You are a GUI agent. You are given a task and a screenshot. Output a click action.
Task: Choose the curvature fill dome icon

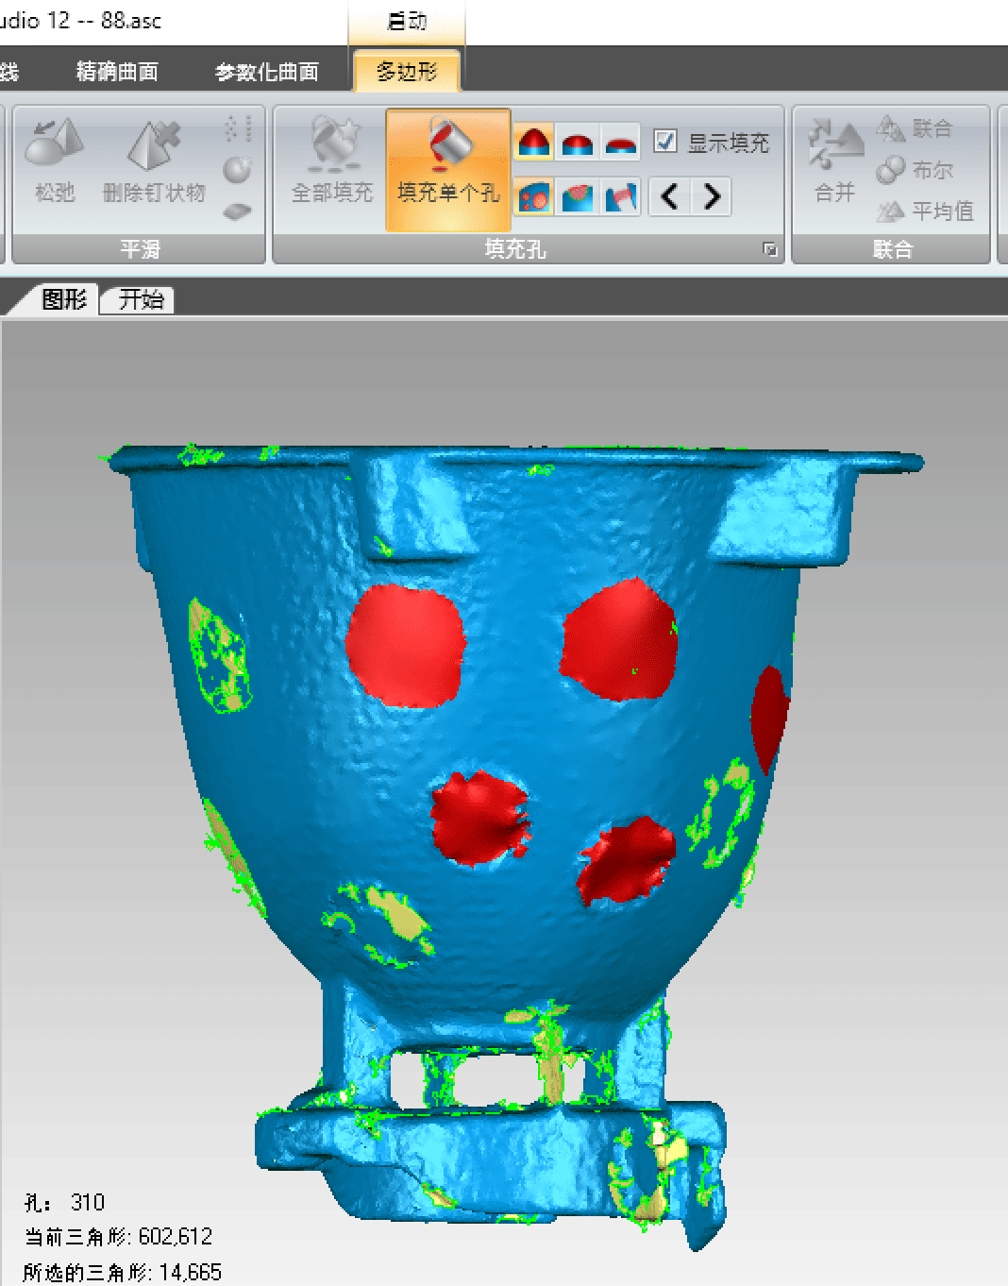click(x=534, y=143)
